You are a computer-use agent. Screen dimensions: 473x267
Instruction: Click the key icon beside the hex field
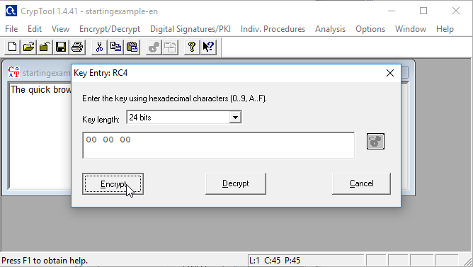tap(375, 141)
